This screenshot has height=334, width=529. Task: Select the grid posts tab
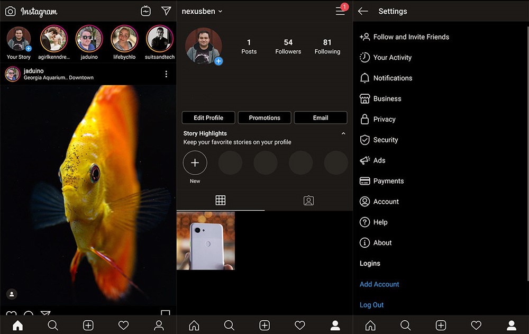pyautogui.click(x=221, y=200)
